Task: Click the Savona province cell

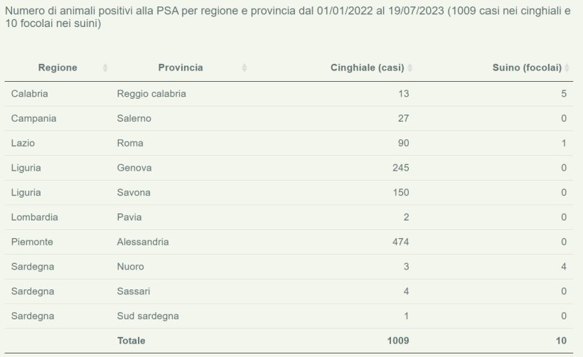Action: (134, 192)
